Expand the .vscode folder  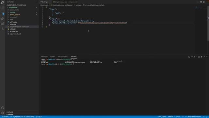click(x=22, y=12)
